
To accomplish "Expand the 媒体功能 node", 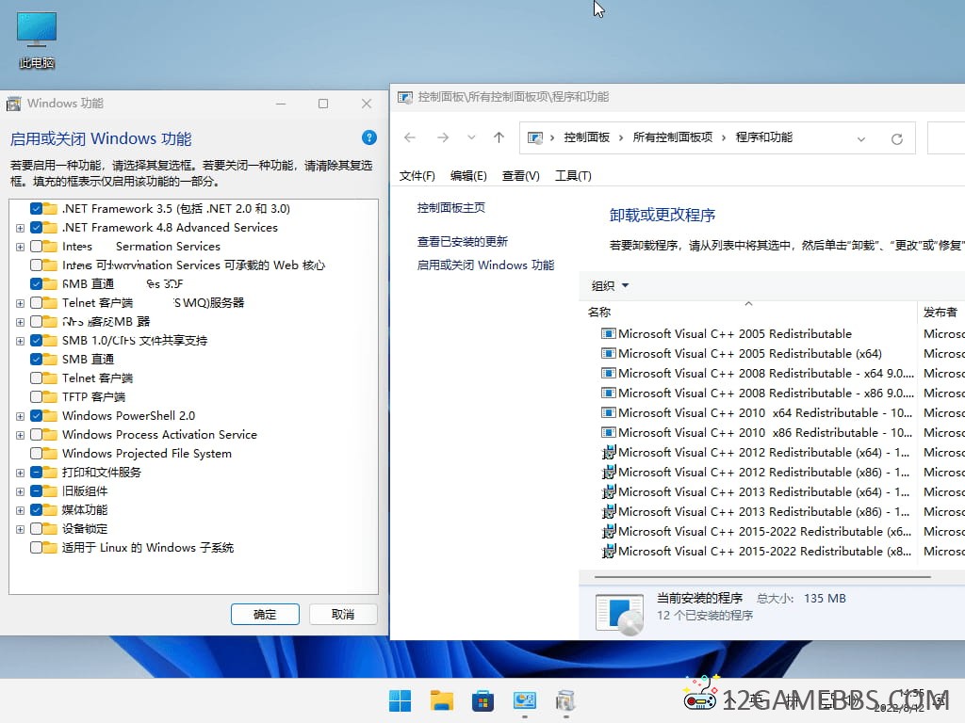I will 21,510.
